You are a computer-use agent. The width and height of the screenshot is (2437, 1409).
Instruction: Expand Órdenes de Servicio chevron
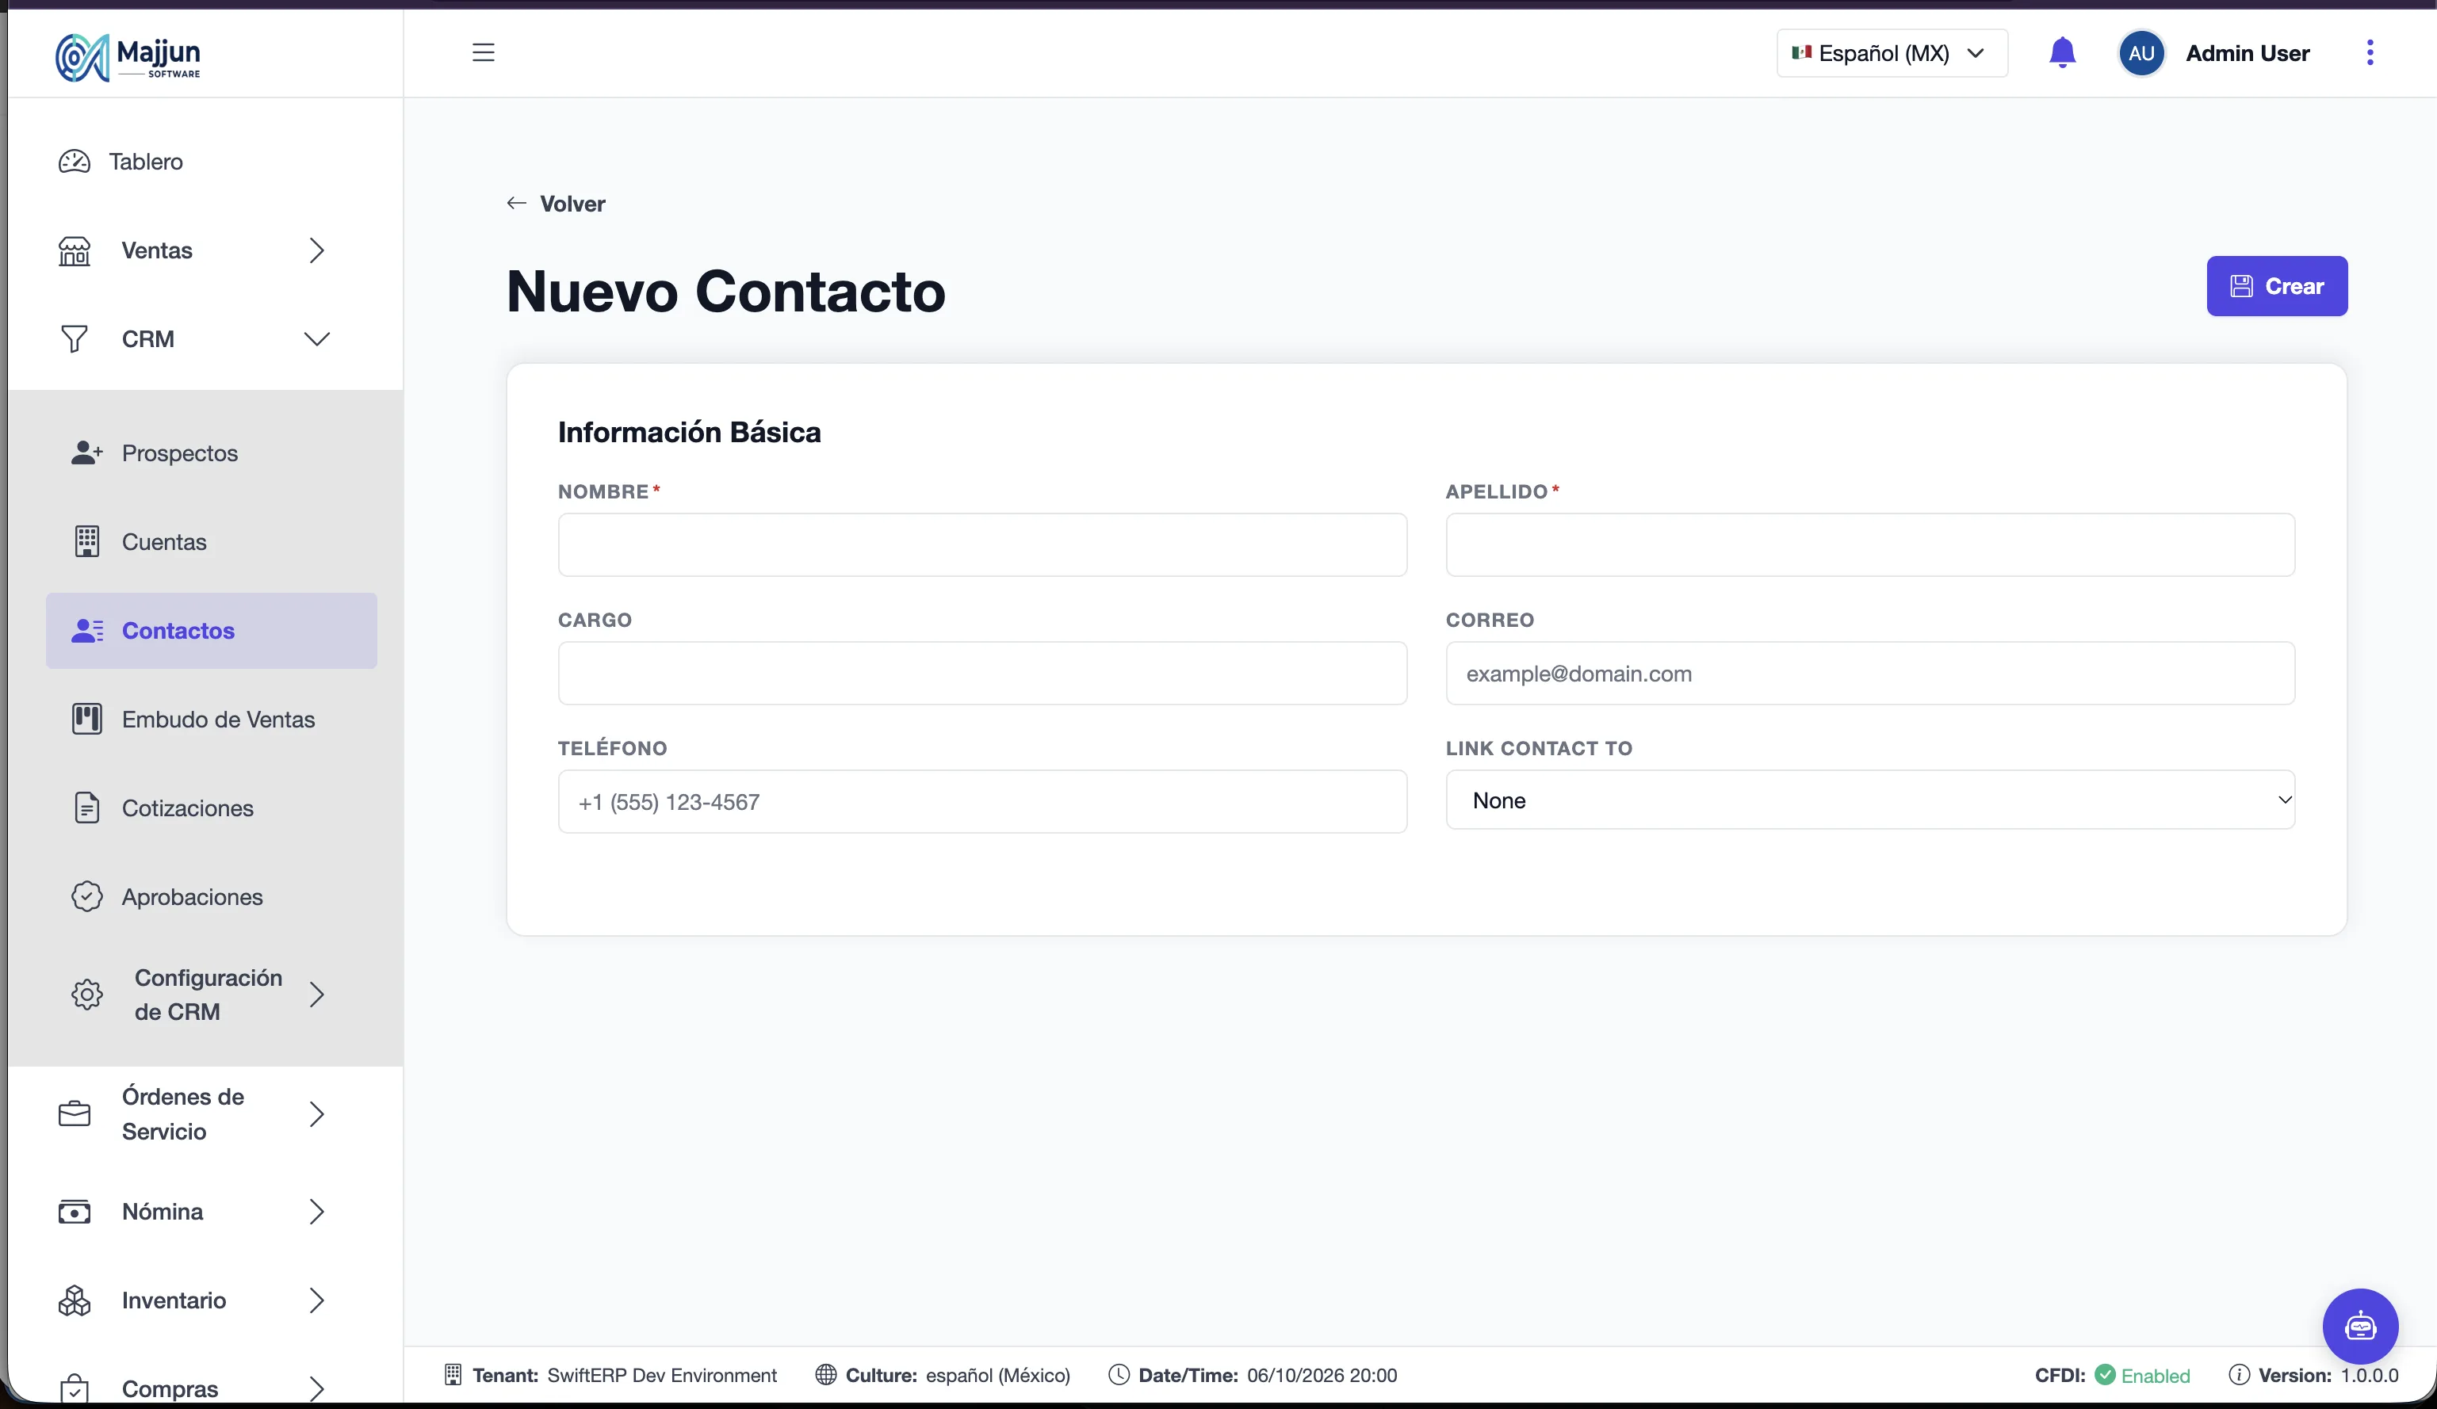click(x=316, y=1114)
